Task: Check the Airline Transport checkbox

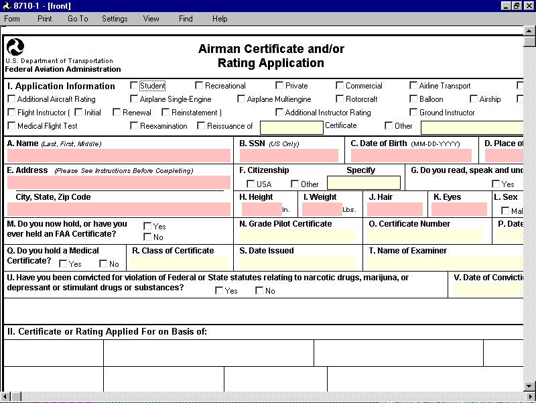Action: pyautogui.click(x=414, y=85)
